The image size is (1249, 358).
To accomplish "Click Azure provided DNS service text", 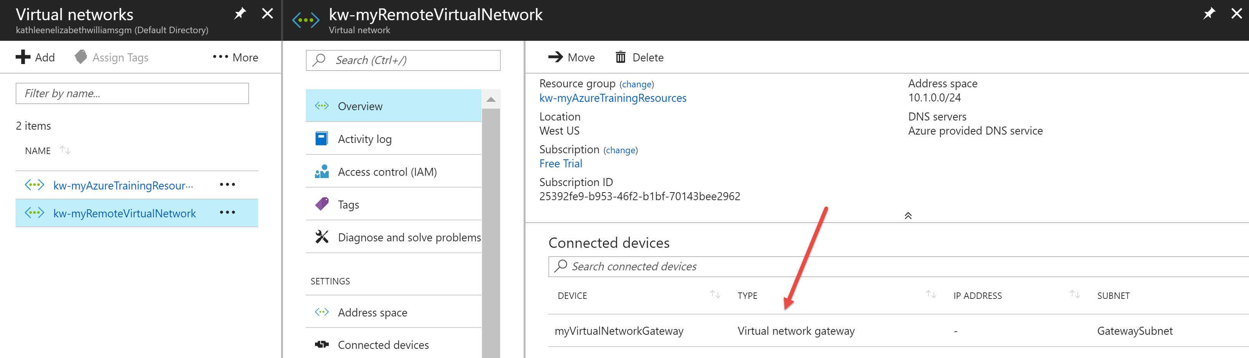I will tap(975, 131).
